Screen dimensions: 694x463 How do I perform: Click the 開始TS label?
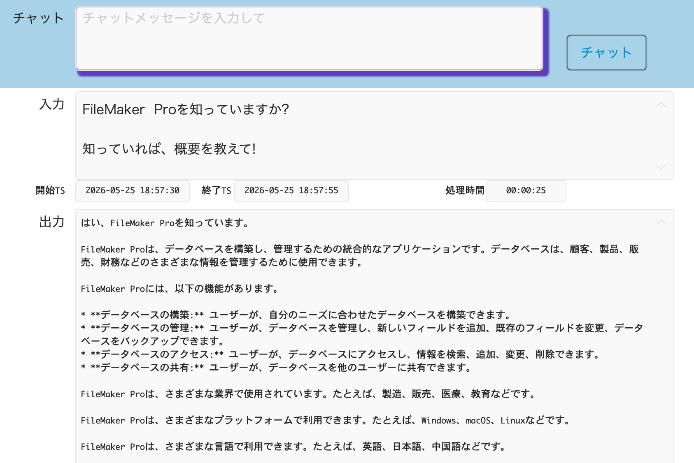click(50, 190)
